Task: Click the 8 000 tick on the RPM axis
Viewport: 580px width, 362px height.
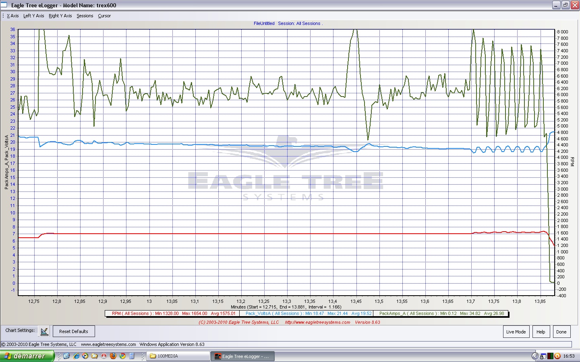Action: pos(563,32)
